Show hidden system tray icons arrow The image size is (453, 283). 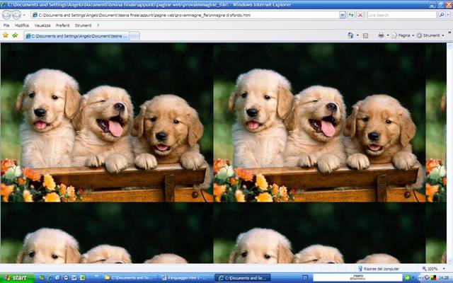[420, 278]
